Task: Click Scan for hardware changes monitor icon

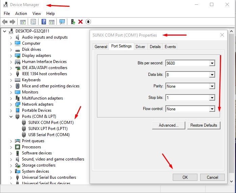Action: pyautogui.click(x=62, y=22)
